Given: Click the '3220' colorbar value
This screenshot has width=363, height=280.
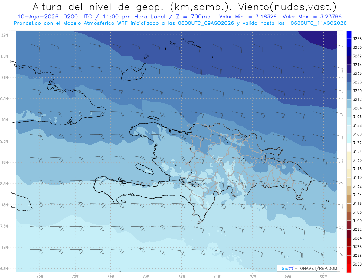Looking at the screenshot, I should coord(358,91).
